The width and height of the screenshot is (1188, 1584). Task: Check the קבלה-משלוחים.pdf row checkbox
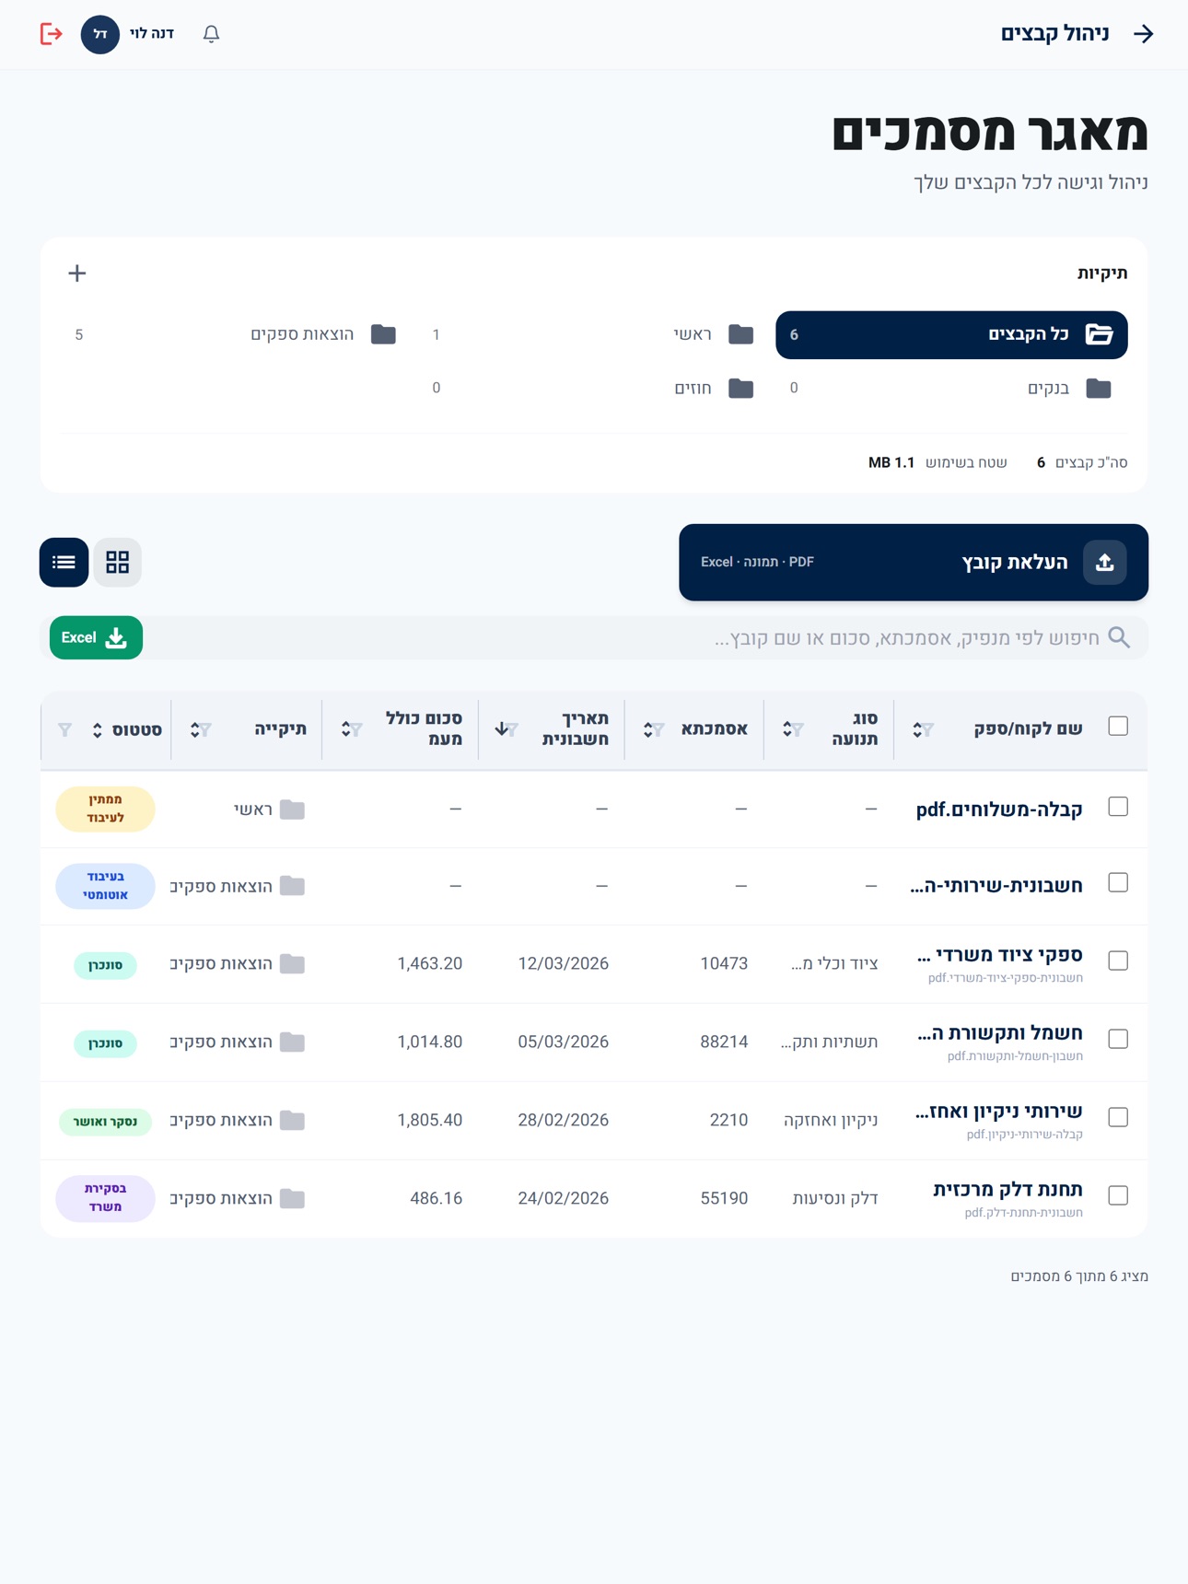1118,807
